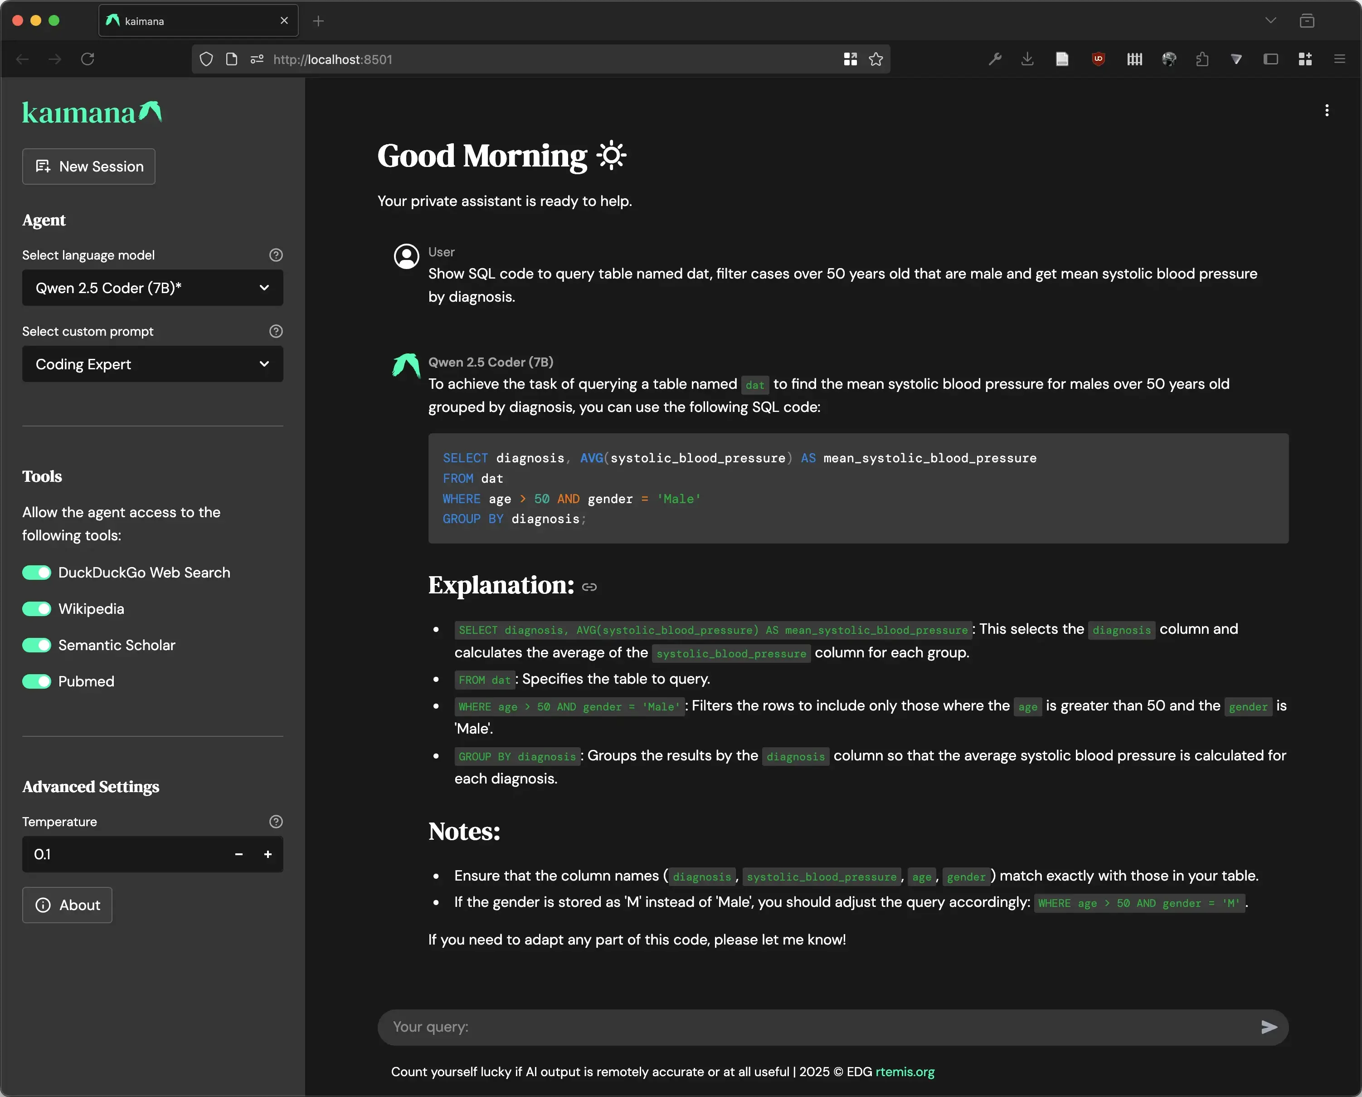Open the language model dropdown showing Qwen 2.5 Coder

152,288
